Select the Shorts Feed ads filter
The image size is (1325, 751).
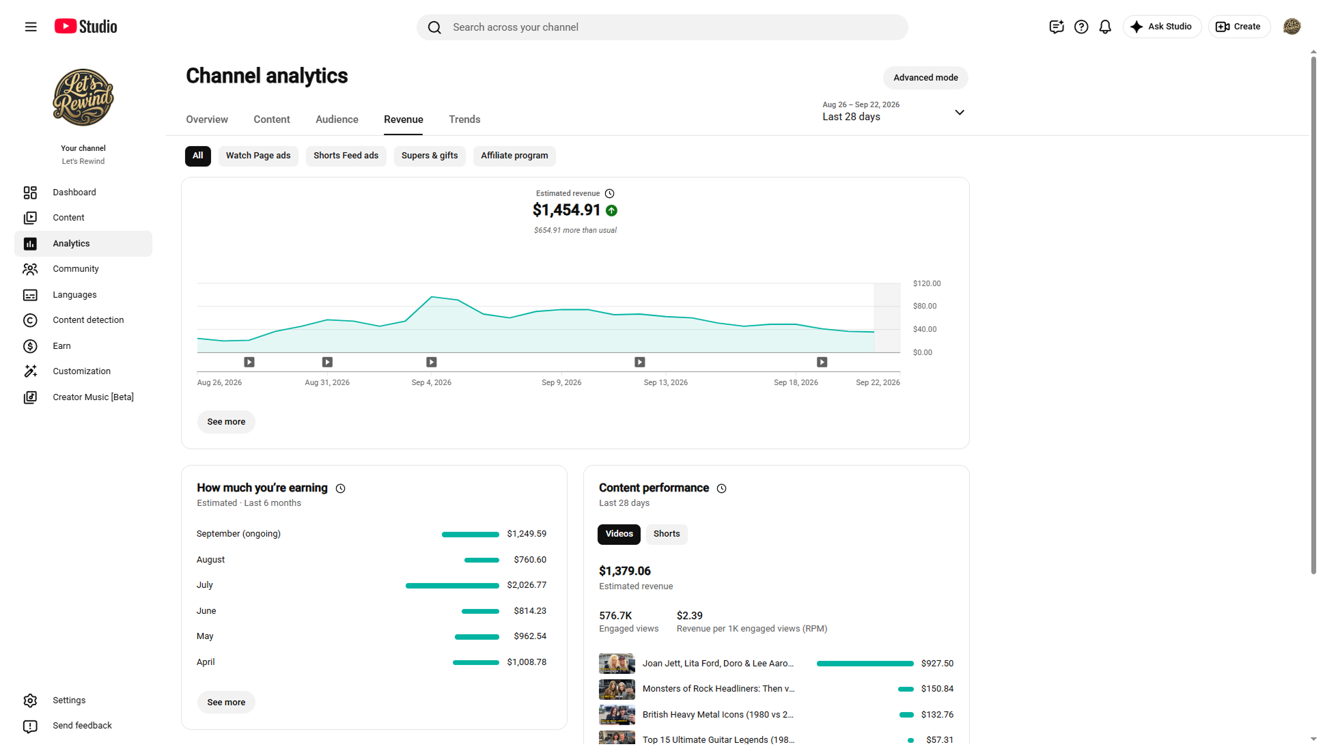tap(346, 156)
